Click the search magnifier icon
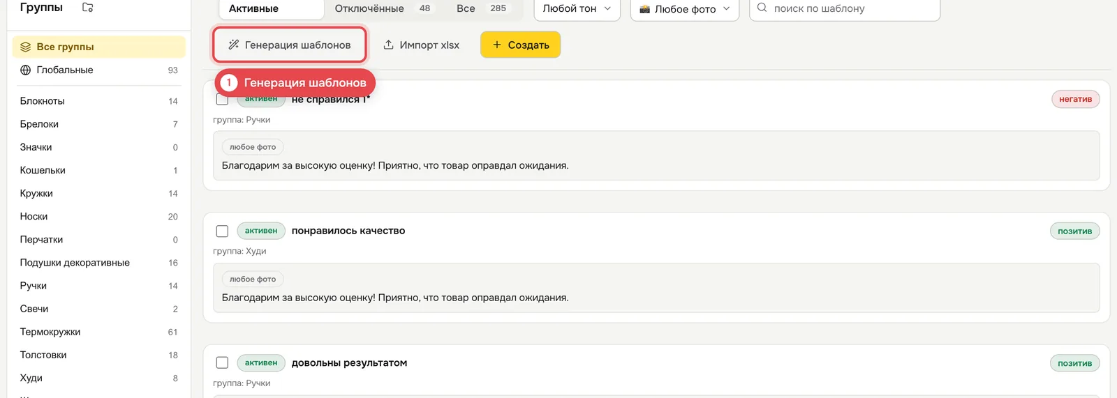Screen dimensions: 1117x398 [x=762, y=8]
